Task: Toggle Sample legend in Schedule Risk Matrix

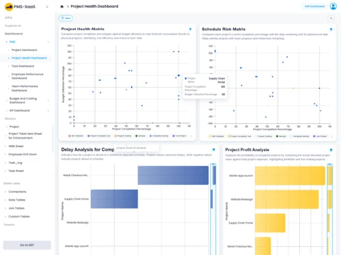Action: point(281,136)
